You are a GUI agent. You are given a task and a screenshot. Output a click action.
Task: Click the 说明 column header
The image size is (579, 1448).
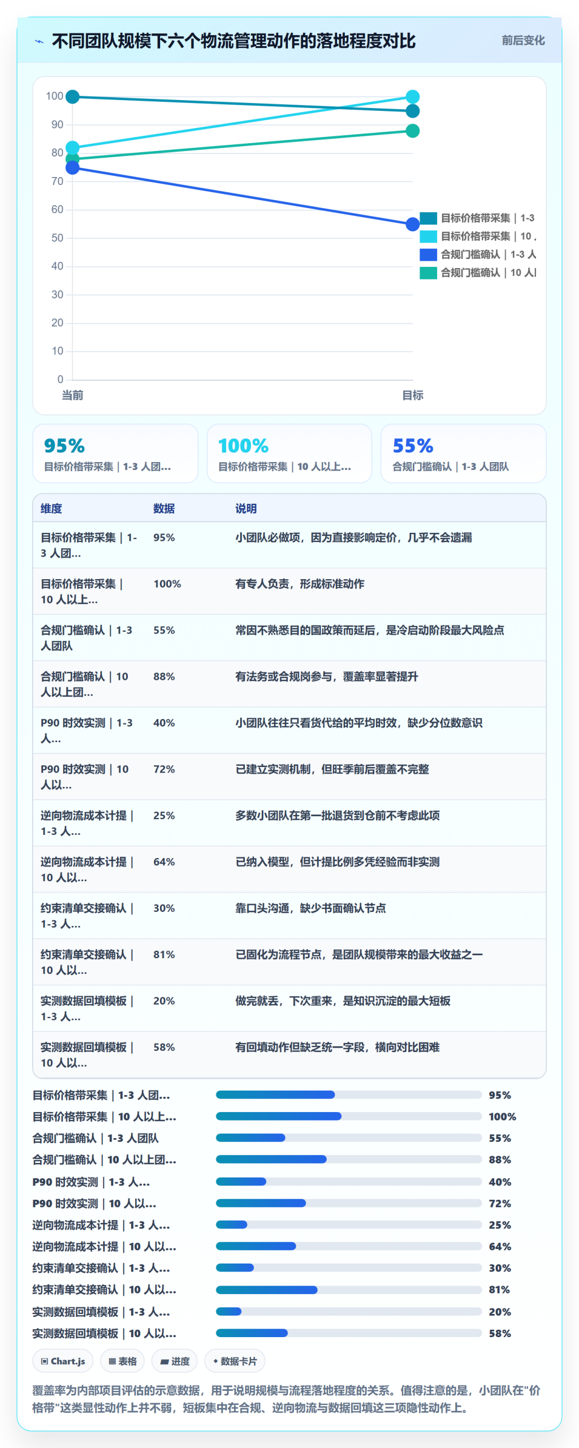pos(246,508)
